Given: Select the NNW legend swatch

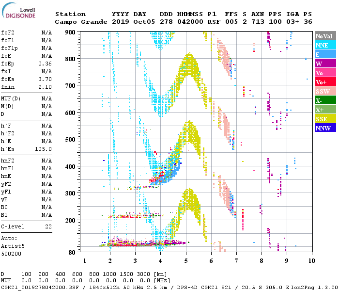Looking at the screenshot, I should 325,128.
